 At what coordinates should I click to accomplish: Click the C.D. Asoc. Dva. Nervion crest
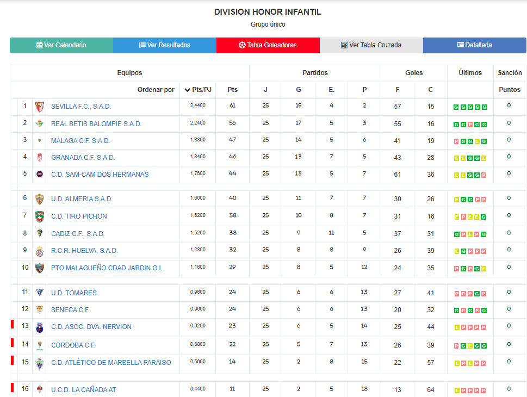pos(40,327)
